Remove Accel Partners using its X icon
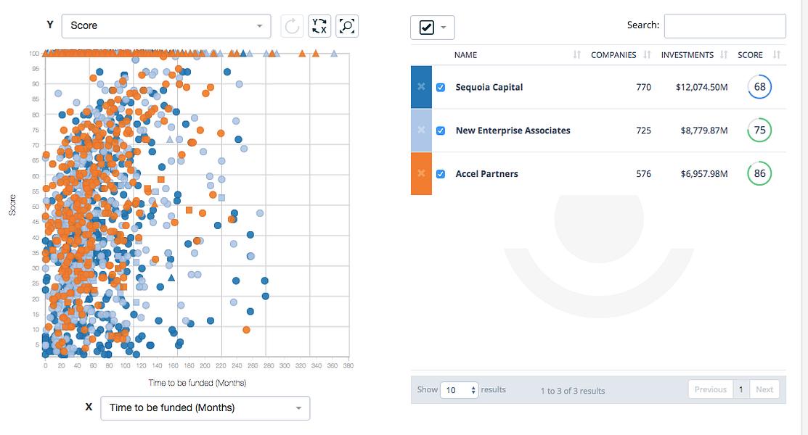The width and height of the screenshot is (808, 435). click(x=421, y=173)
